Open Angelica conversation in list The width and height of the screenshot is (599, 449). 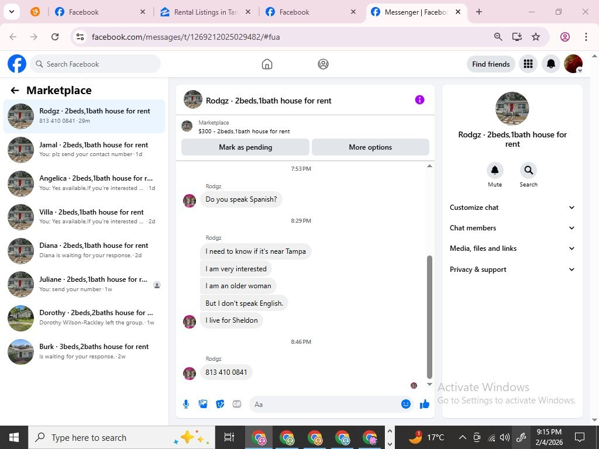[x=84, y=183]
